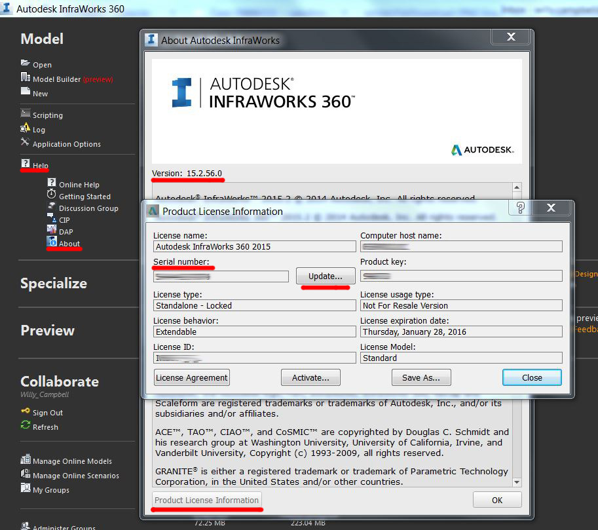Click the Refresh arrows icon
The width and height of the screenshot is (598, 530).
tap(26, 425)
